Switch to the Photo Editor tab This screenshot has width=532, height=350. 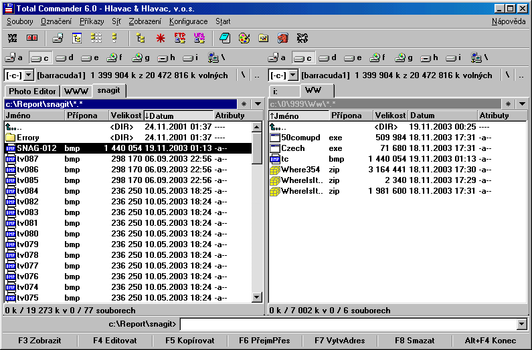click(32, 91)
